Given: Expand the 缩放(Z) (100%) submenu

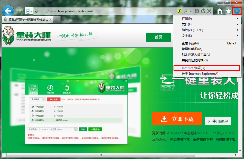Looking at the screenshot, I should coord(207,30).
